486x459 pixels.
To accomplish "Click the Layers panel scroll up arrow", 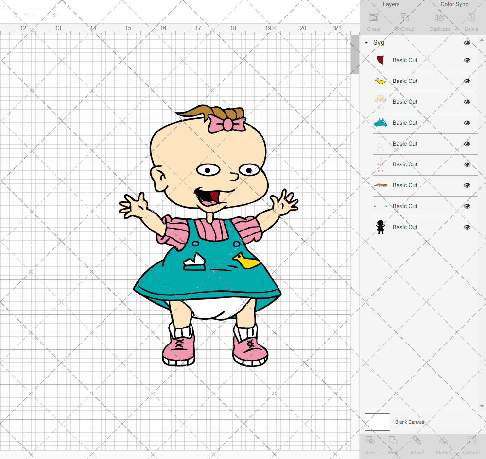I will click(x=481, y=40).
